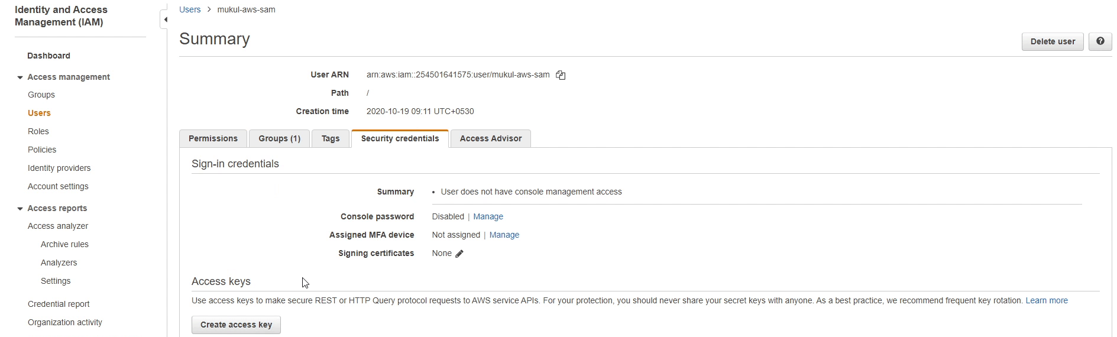Open the Access Advisor tab
Image resolution: width=1117 pixels, height=337 pixels.
(490, 138)
